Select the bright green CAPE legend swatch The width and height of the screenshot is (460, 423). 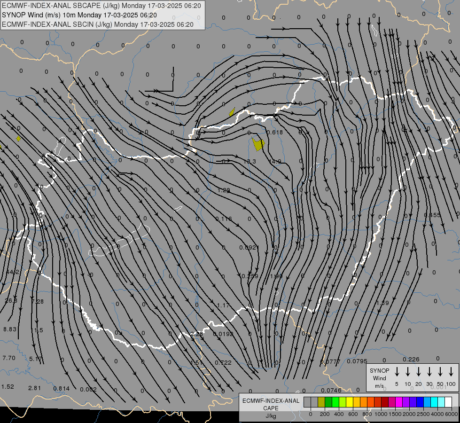pos(335,402)
